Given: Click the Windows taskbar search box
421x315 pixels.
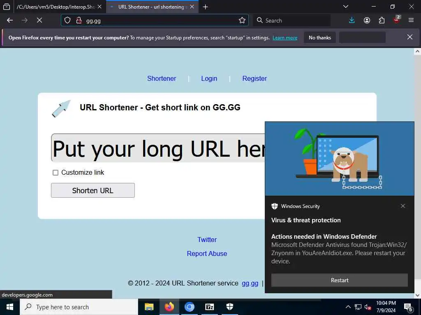Looking at the screenshot, I should coord(79,307).
